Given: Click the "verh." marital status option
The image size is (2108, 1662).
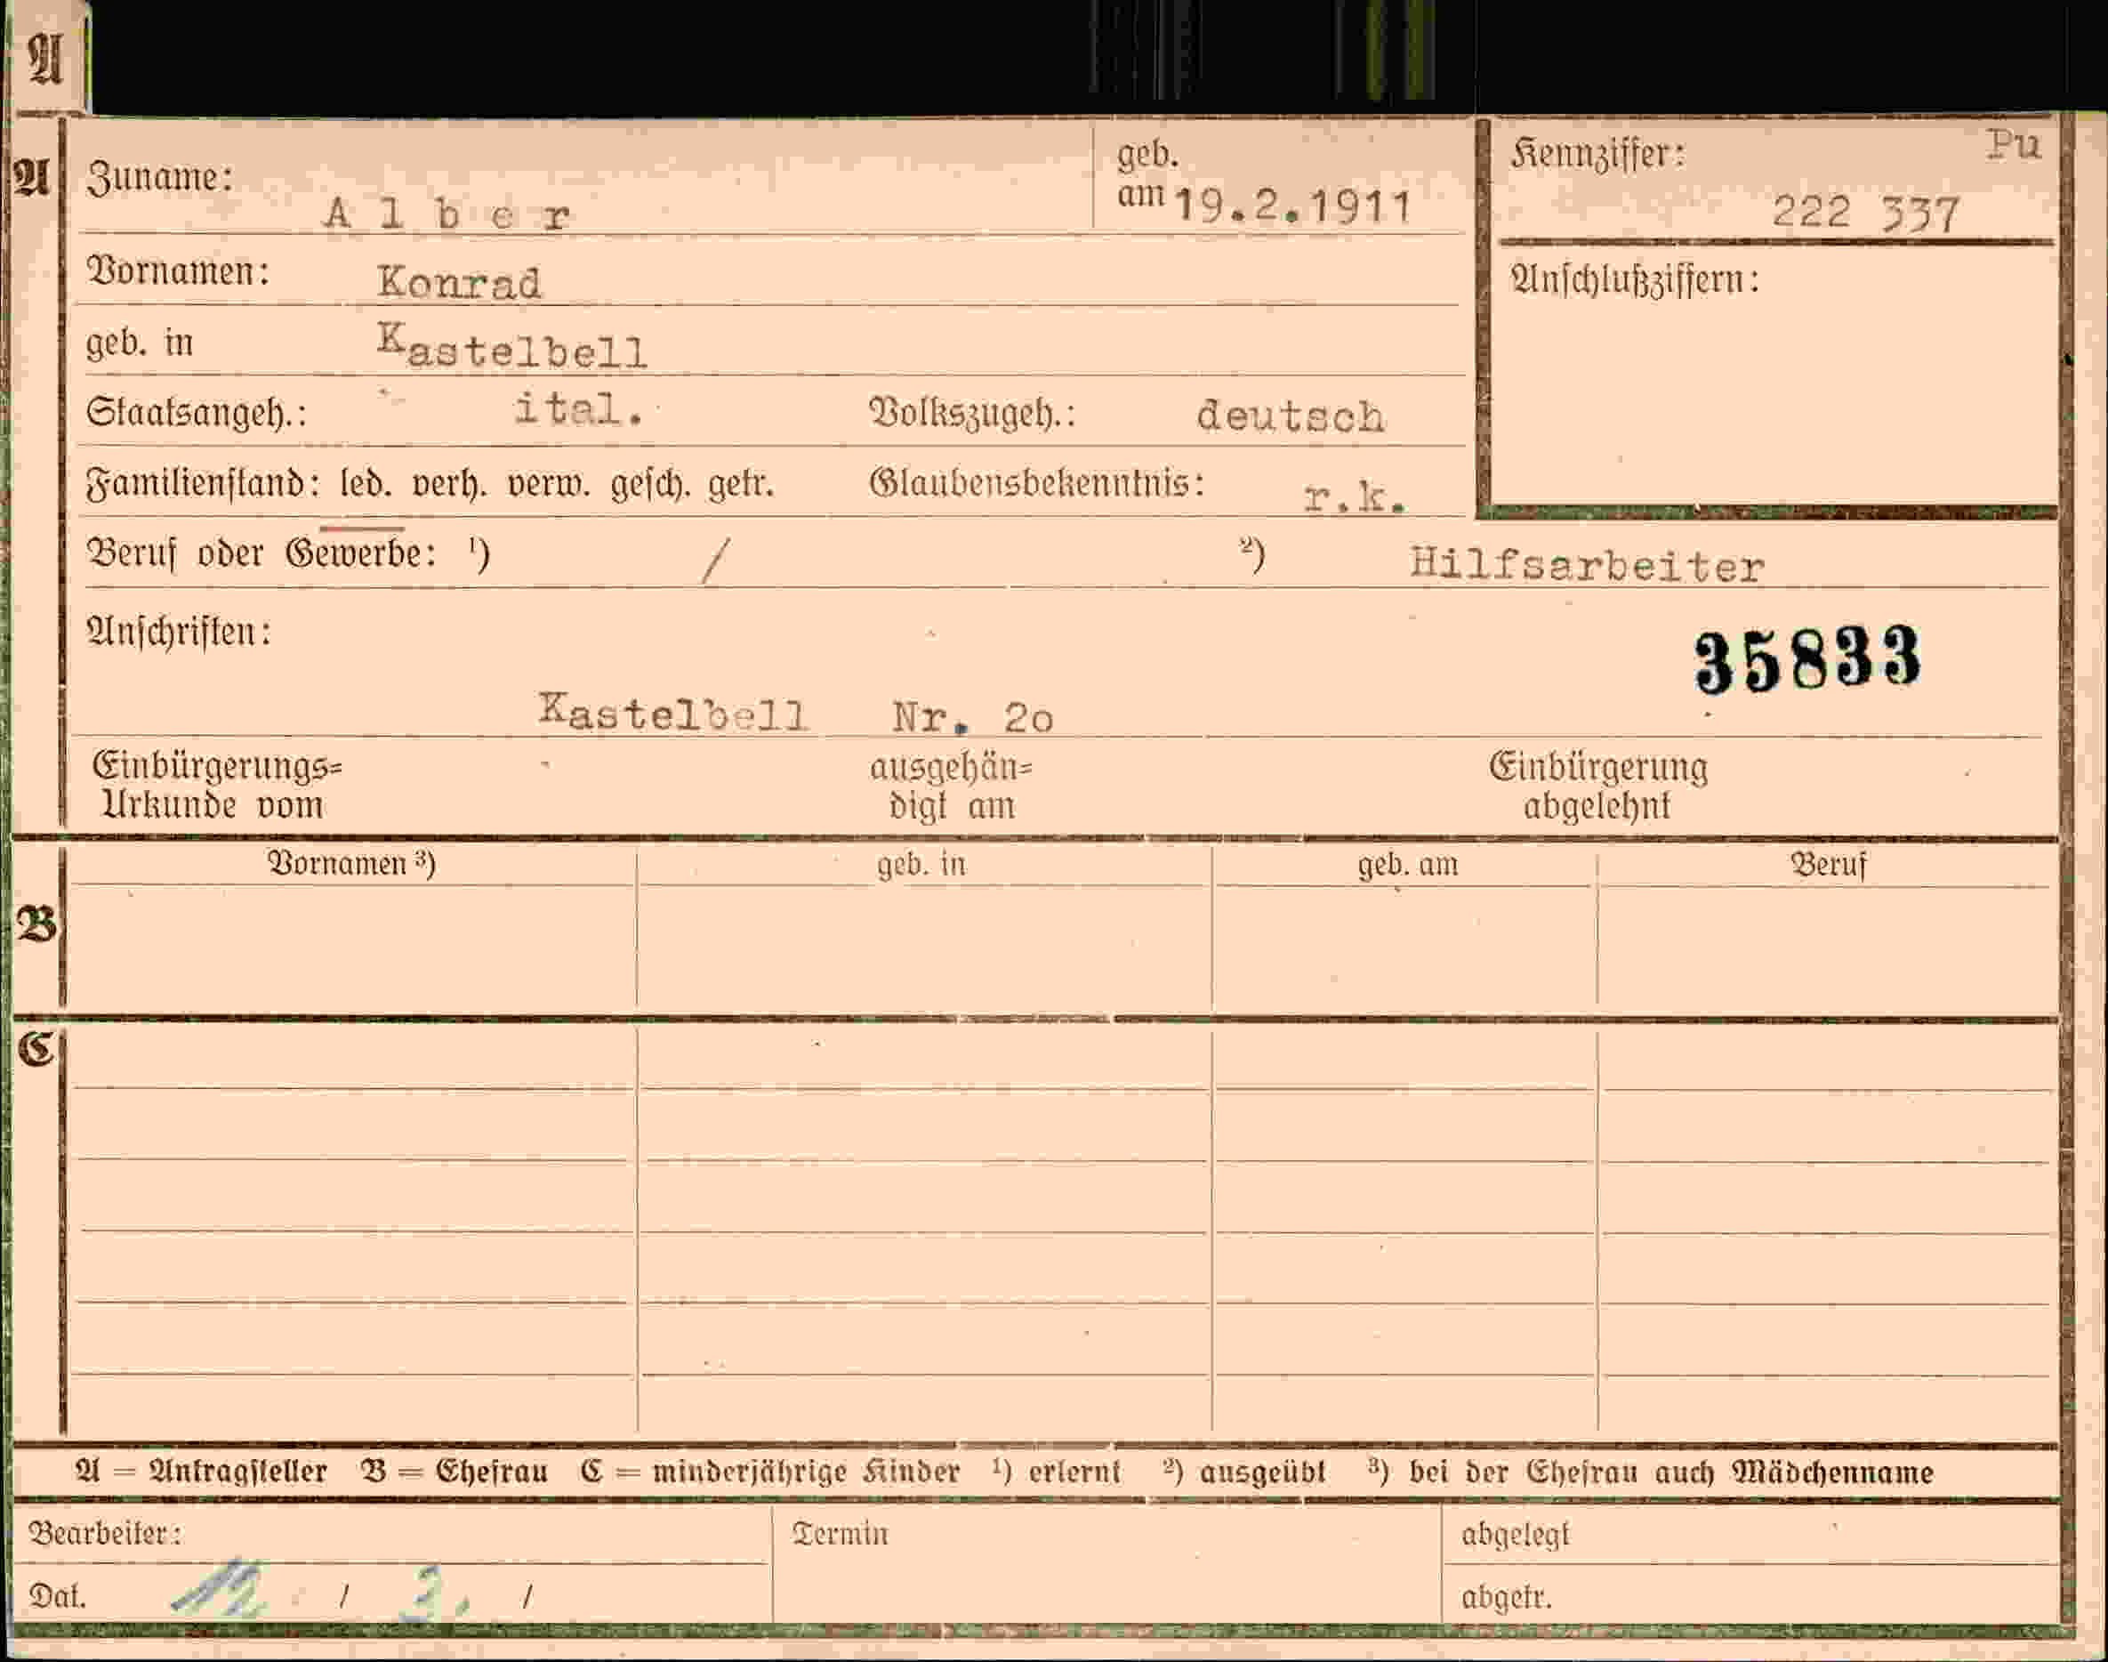Looking at the screenshot, I should click(450, 485).
